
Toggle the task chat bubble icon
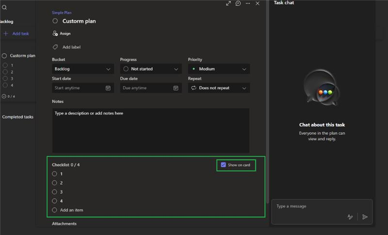coord(238,3)
